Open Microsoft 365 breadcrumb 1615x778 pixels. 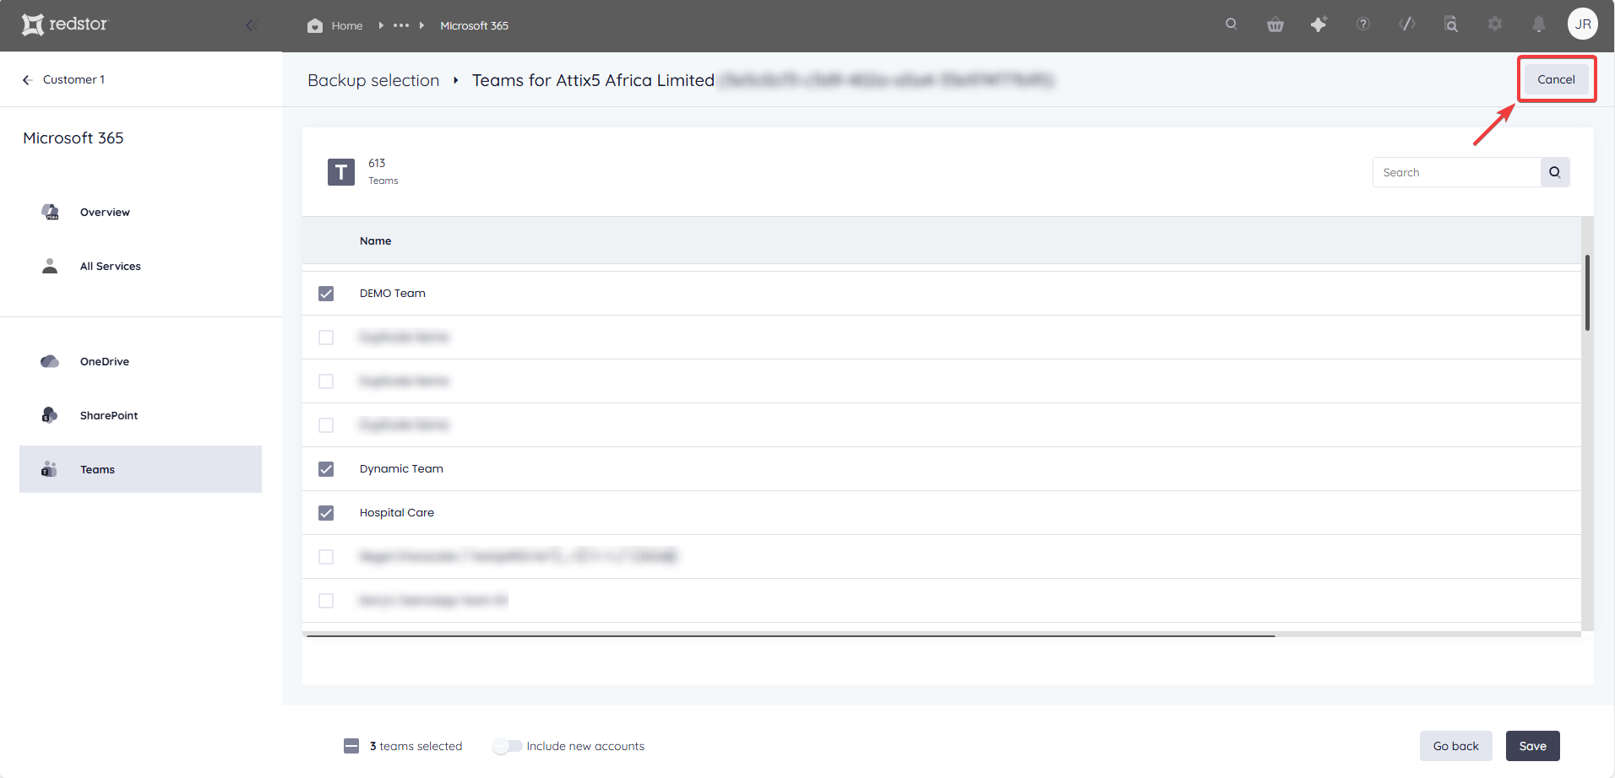pos(474,26)
